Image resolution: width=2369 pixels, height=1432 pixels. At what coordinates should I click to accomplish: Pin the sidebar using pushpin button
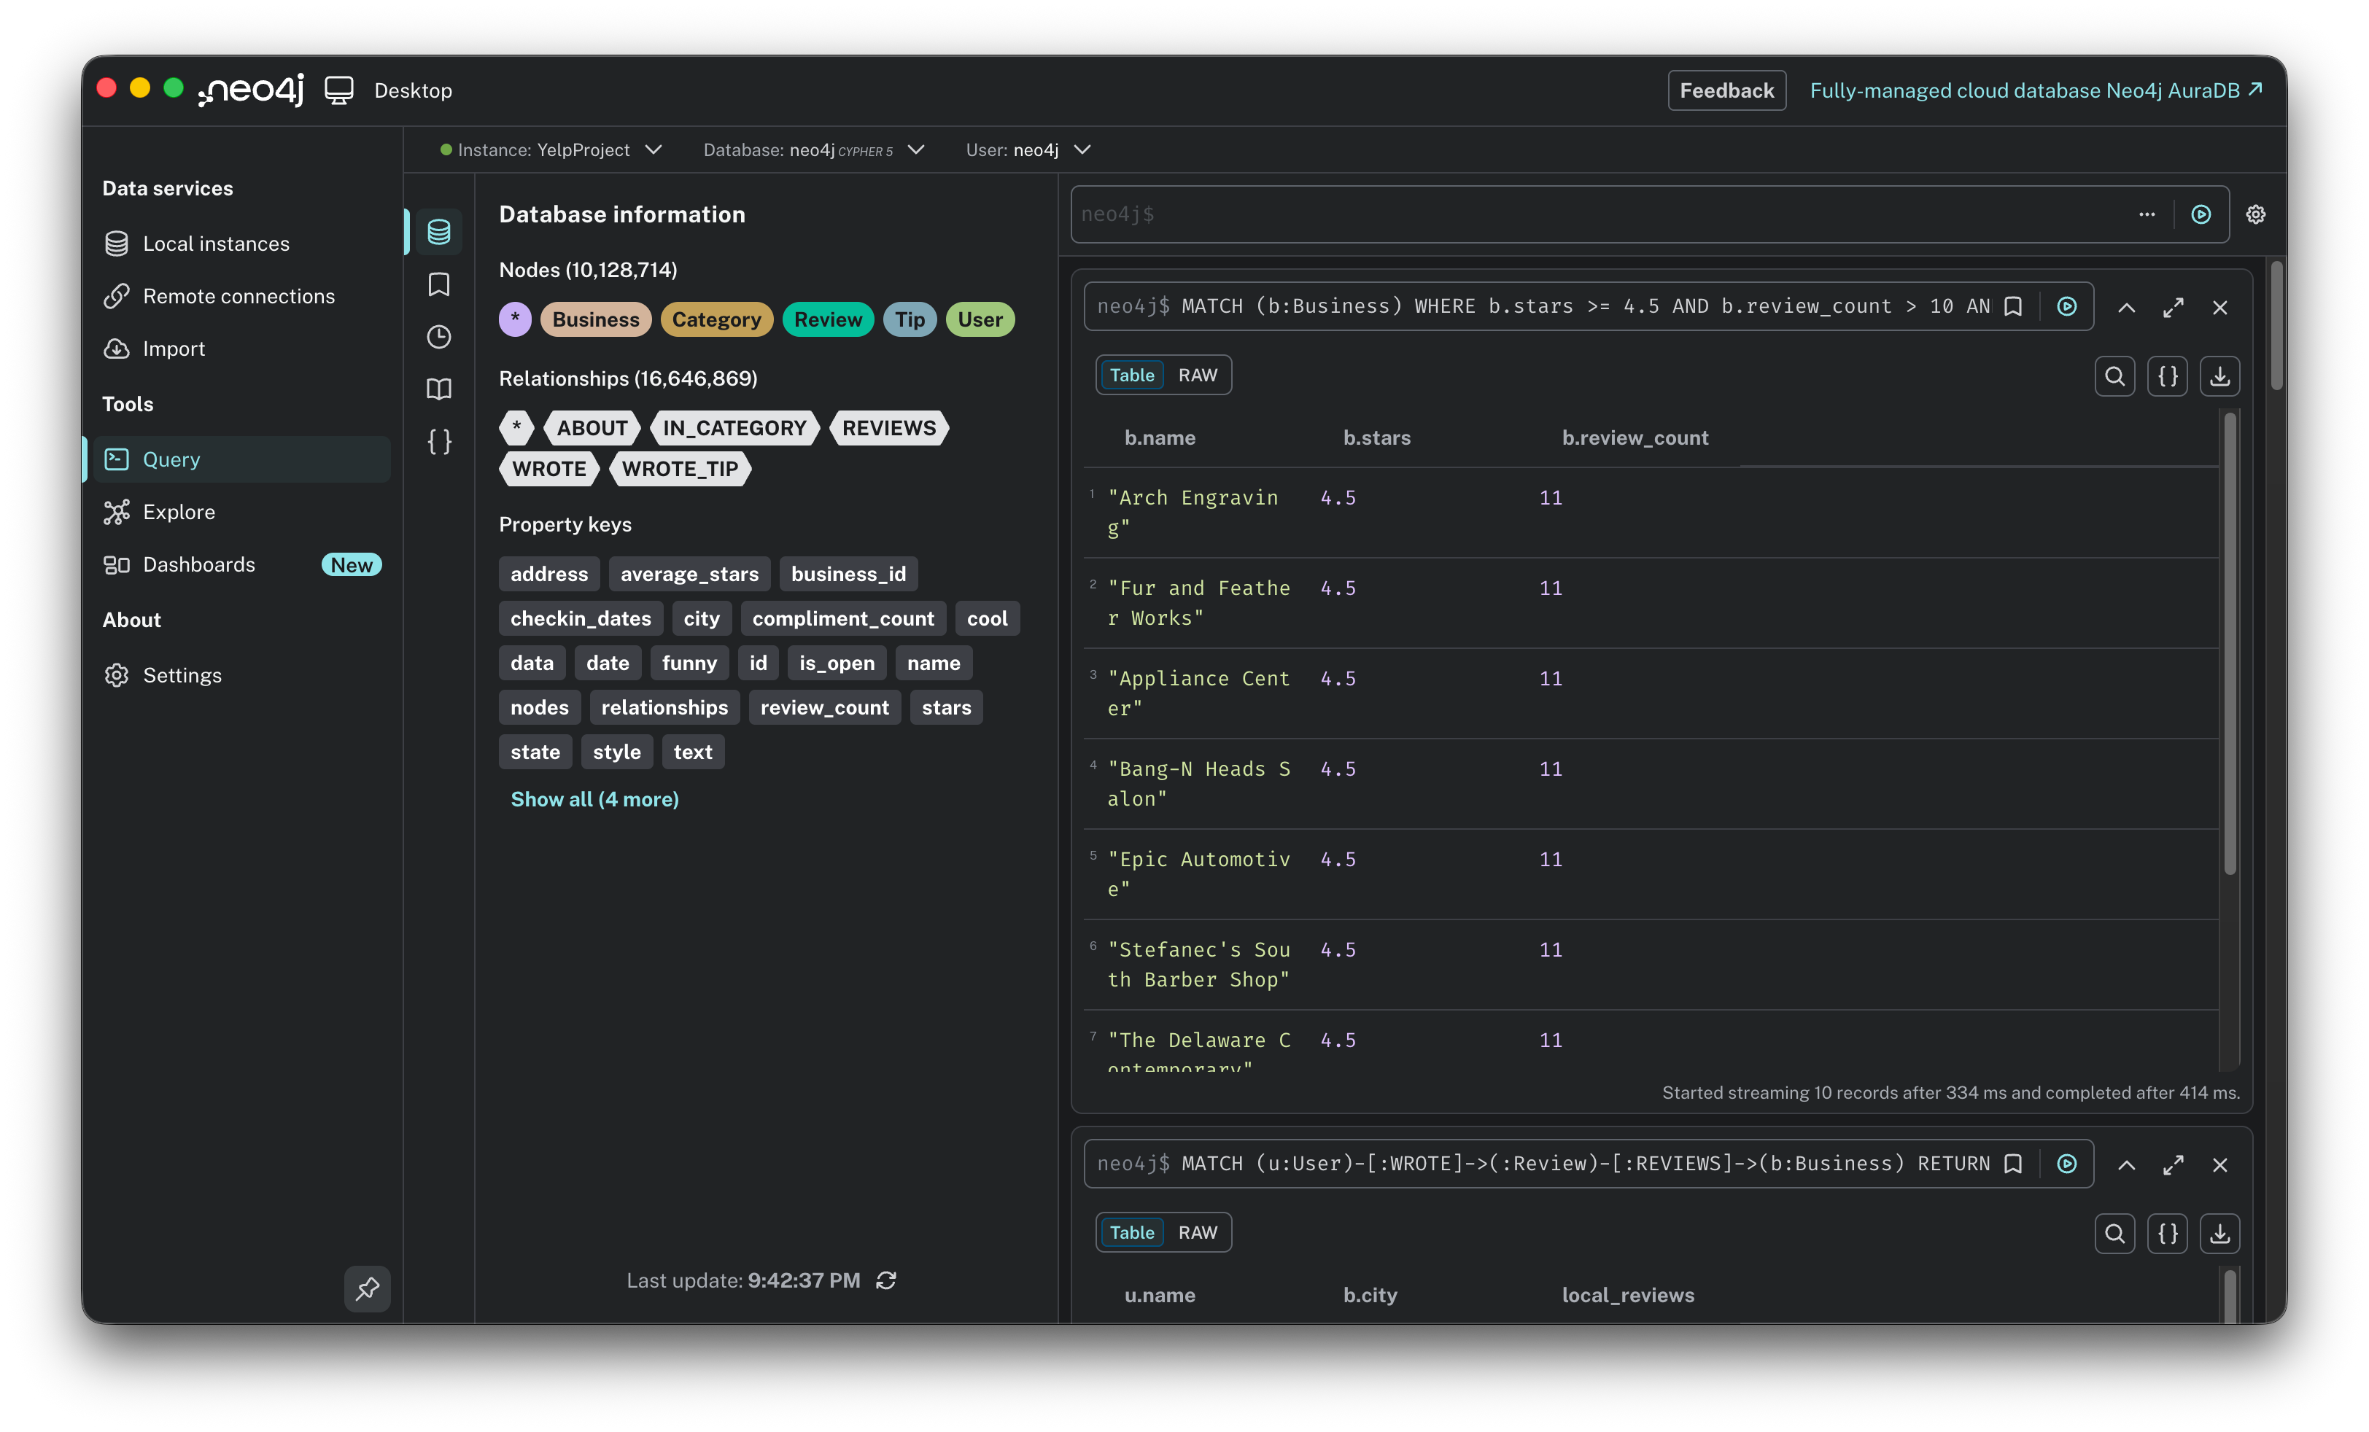368,1288
